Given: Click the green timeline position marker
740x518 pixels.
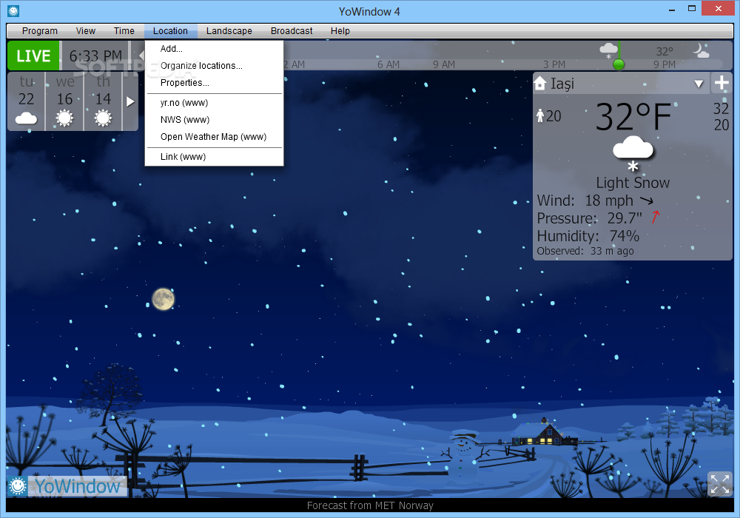Looking at the screenshot, I should point(618,64).
